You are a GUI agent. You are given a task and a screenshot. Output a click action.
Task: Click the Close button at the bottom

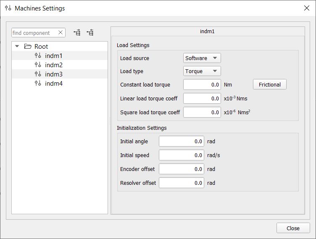tap(293, 228)
